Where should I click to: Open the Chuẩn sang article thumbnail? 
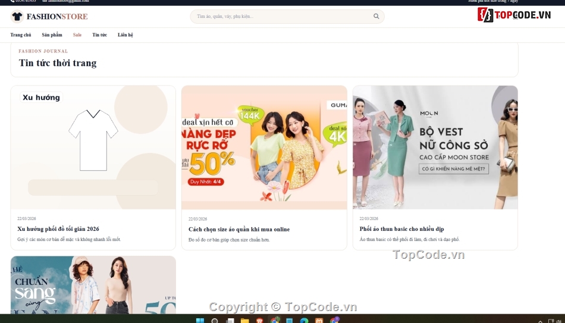pyautogui.click(x=93, y=285)
